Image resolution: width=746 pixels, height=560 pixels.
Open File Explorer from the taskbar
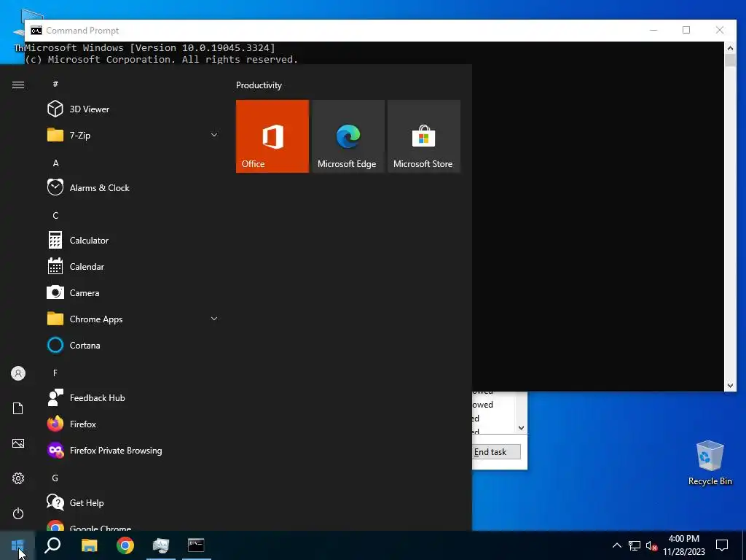[x=89, y=545]
